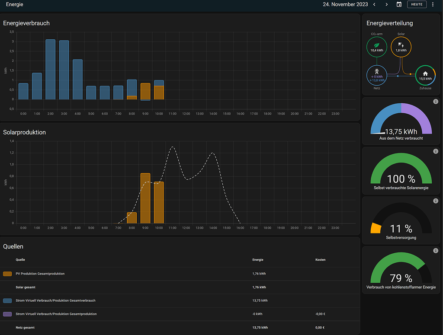Click info icon on kohlenstoffarmer Energie card
443x335 pixels.
436,251
